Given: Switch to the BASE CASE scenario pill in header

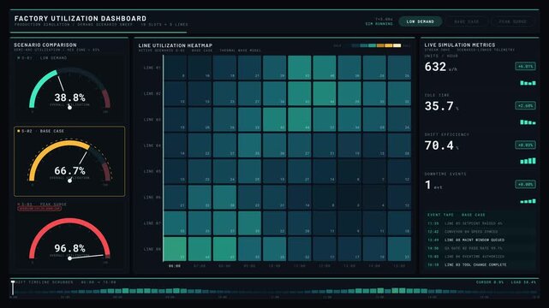Looking at the screenshot, I should click(467, 21).
